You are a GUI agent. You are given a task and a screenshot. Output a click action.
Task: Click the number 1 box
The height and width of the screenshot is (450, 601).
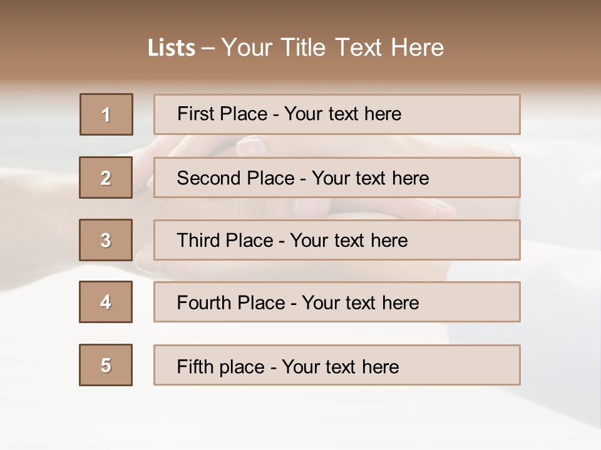coord(106,114)
